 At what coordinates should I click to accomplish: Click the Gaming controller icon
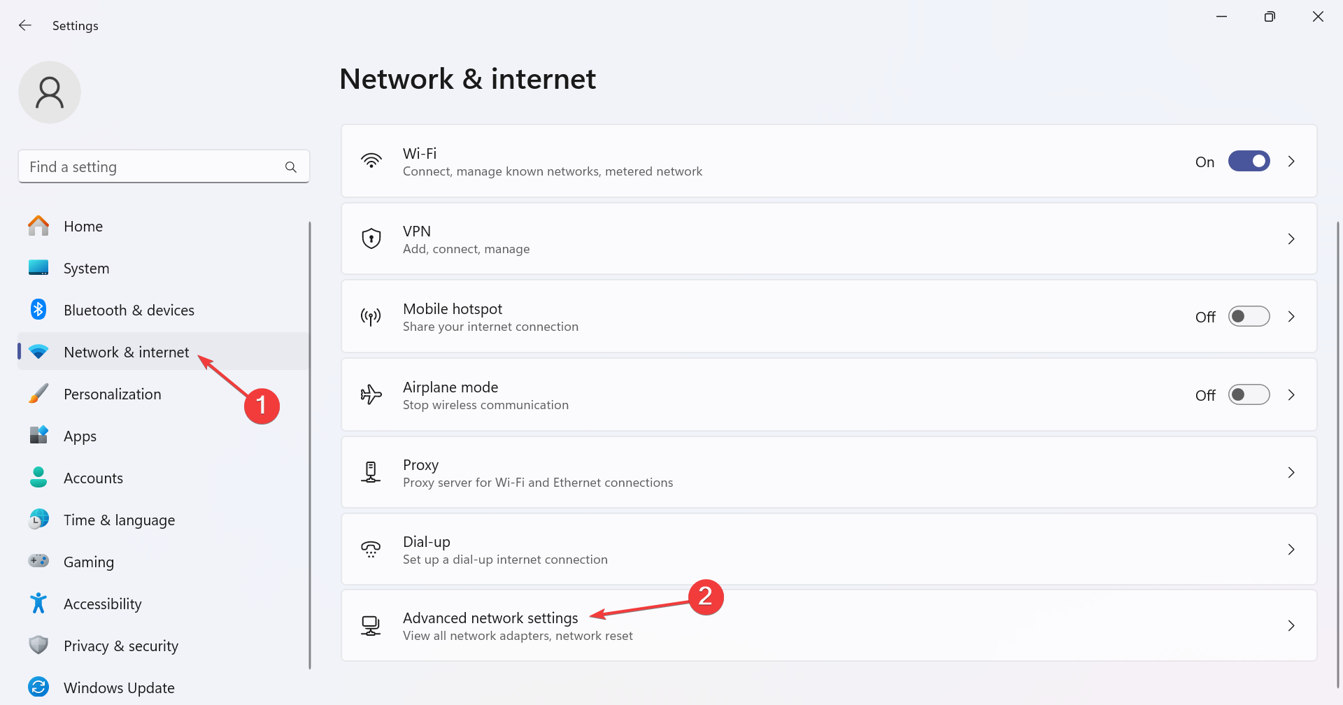pyautogui.click(x=38, y=561)
